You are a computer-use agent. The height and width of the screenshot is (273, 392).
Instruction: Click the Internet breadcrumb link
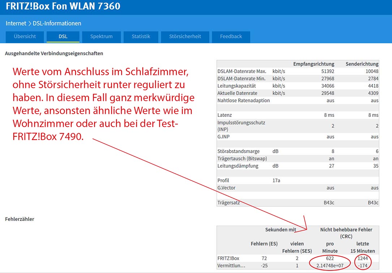[x=16, y=23]
